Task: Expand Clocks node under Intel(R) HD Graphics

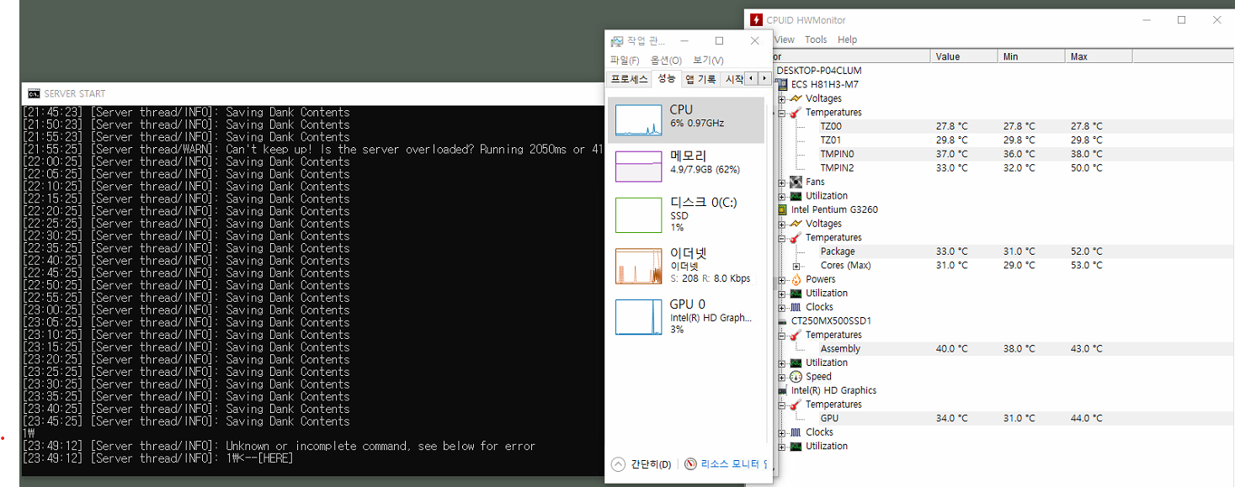Action: [782, 432]
